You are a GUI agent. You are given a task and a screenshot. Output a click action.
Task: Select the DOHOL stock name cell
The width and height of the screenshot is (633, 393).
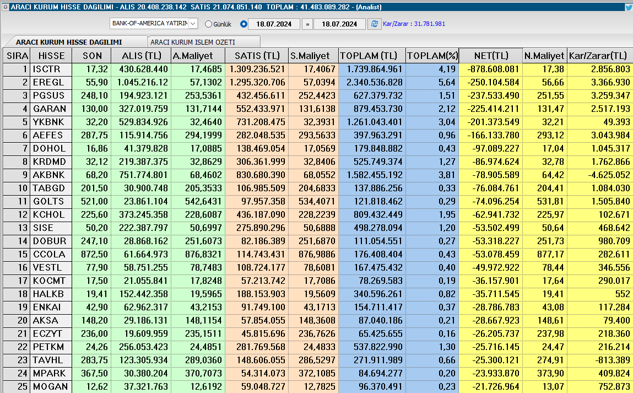point(51,149)
